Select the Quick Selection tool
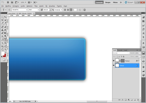The width and height of the screenshot is (146, 103). [5, 20]
